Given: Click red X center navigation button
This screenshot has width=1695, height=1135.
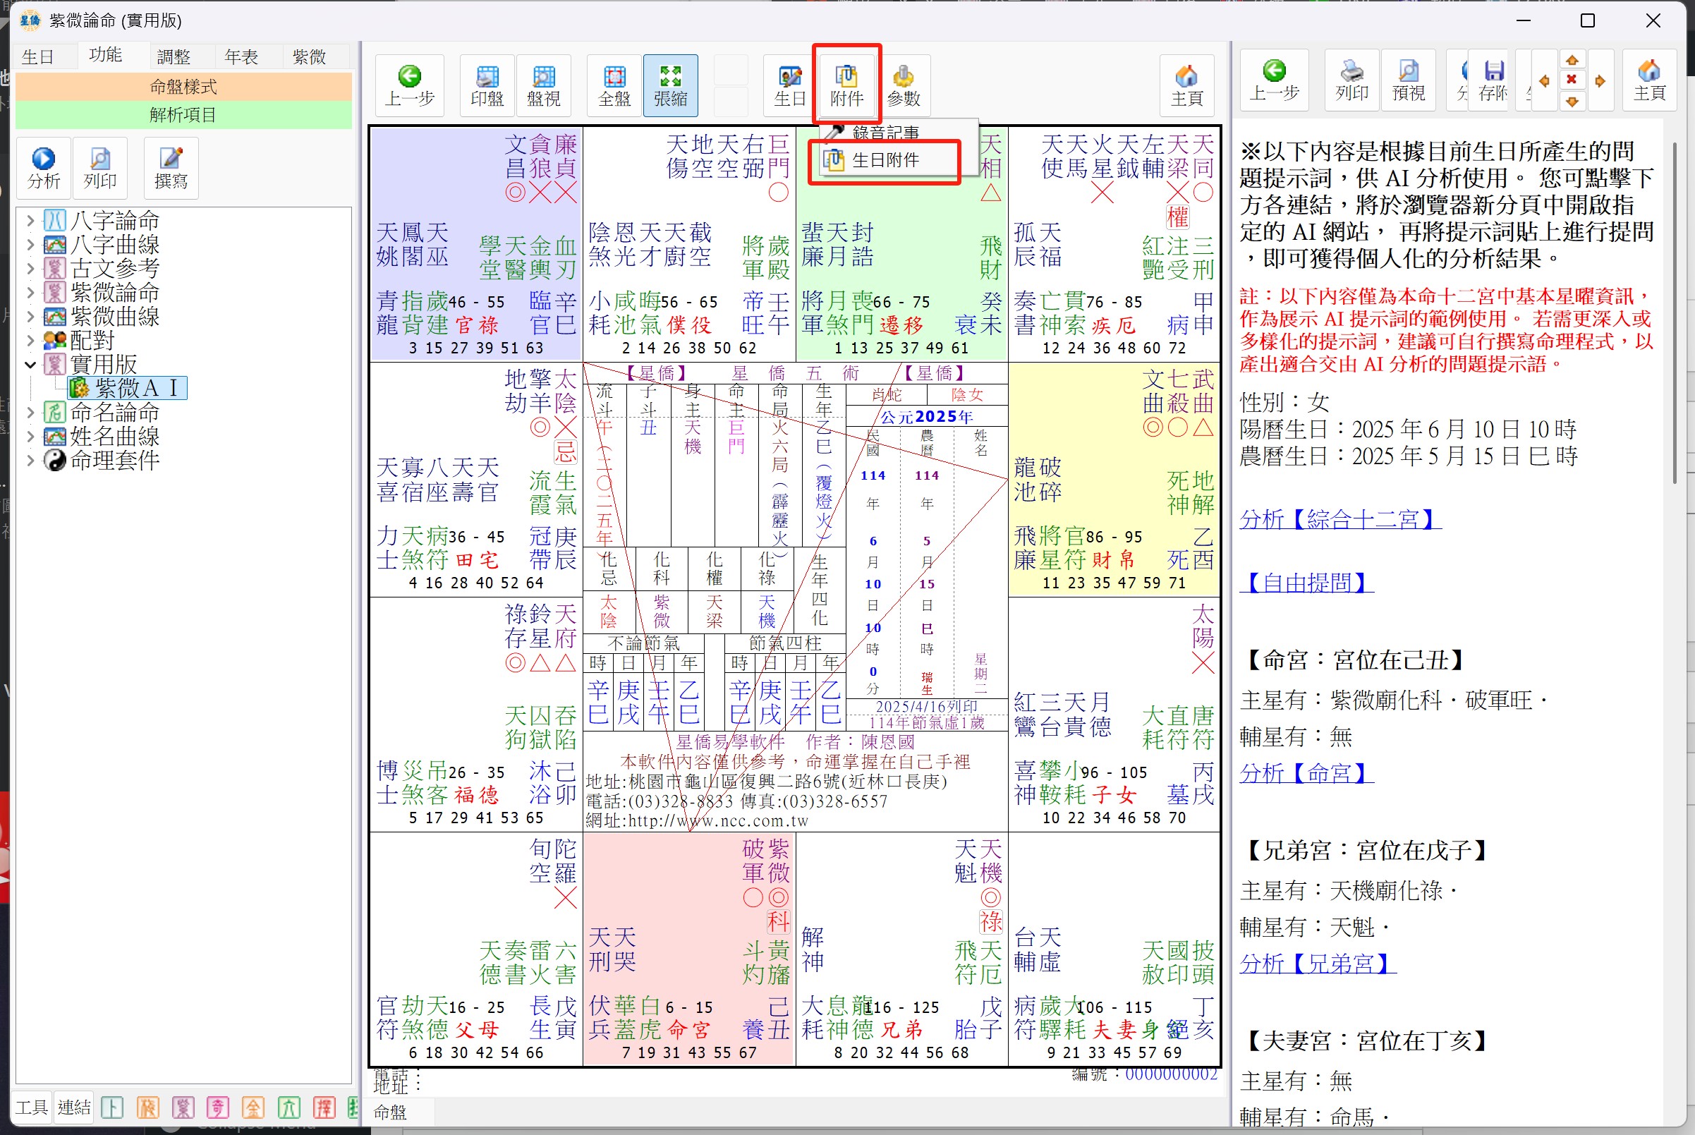Looking at the screenshot, I should (x=1572, y=80).
